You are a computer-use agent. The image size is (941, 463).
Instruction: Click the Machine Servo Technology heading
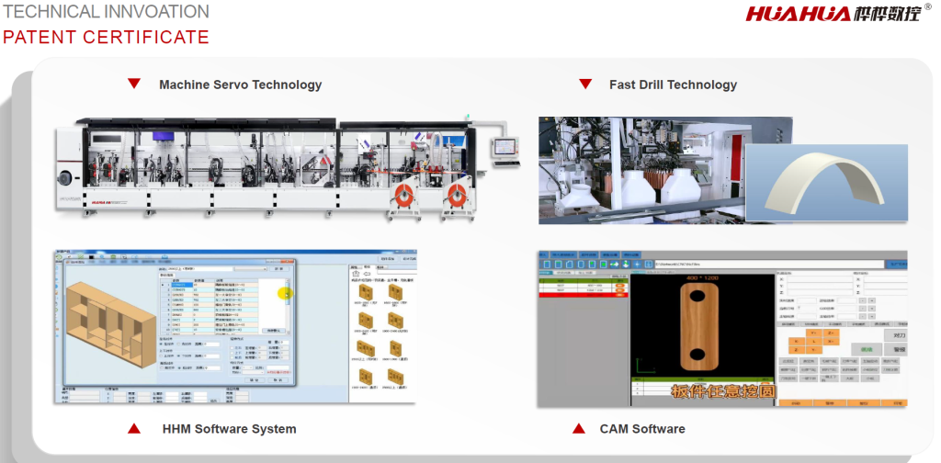[x=240, y=85]
